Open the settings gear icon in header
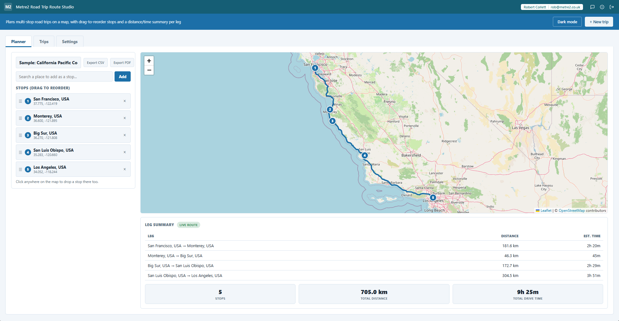The width and height of the screenshot is (619, 321). pos(602,7)
